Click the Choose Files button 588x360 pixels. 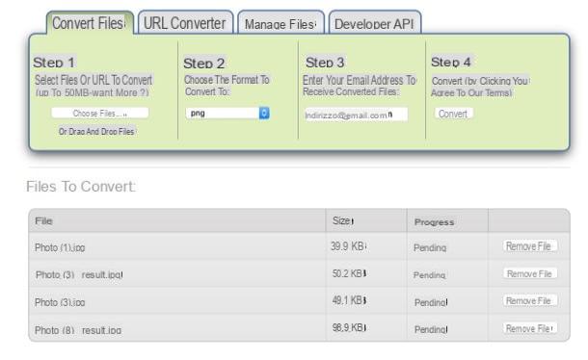pyautogui.click(x=100, y=114)
